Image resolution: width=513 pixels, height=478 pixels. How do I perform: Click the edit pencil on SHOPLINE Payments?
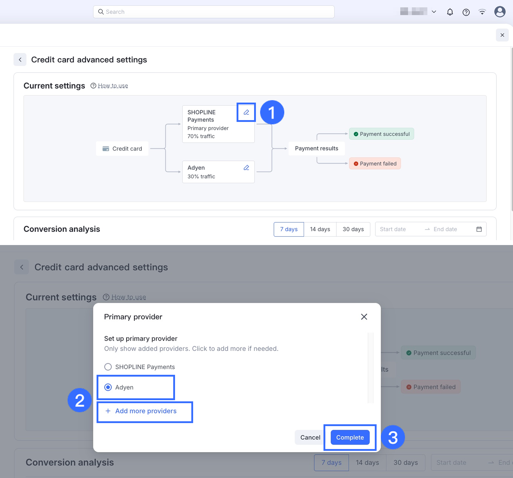click(246, 112)
